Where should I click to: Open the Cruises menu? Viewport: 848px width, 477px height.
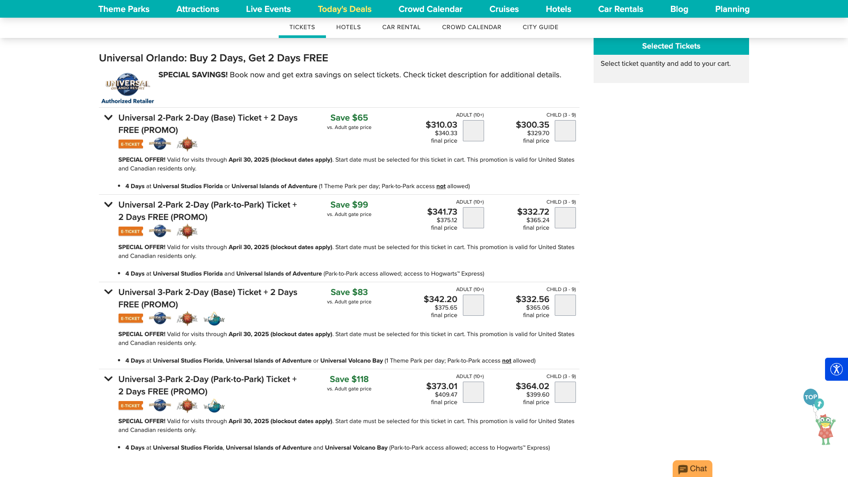click(x=504, y=9)
